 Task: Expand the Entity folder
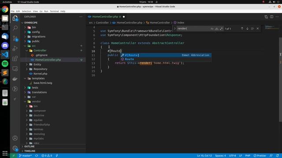[x=53, y=65]
